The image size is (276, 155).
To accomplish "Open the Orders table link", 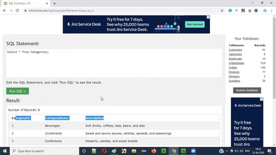I will (x=233, y=68).
